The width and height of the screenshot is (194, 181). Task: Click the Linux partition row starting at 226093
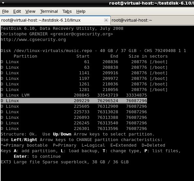point(74,118)
